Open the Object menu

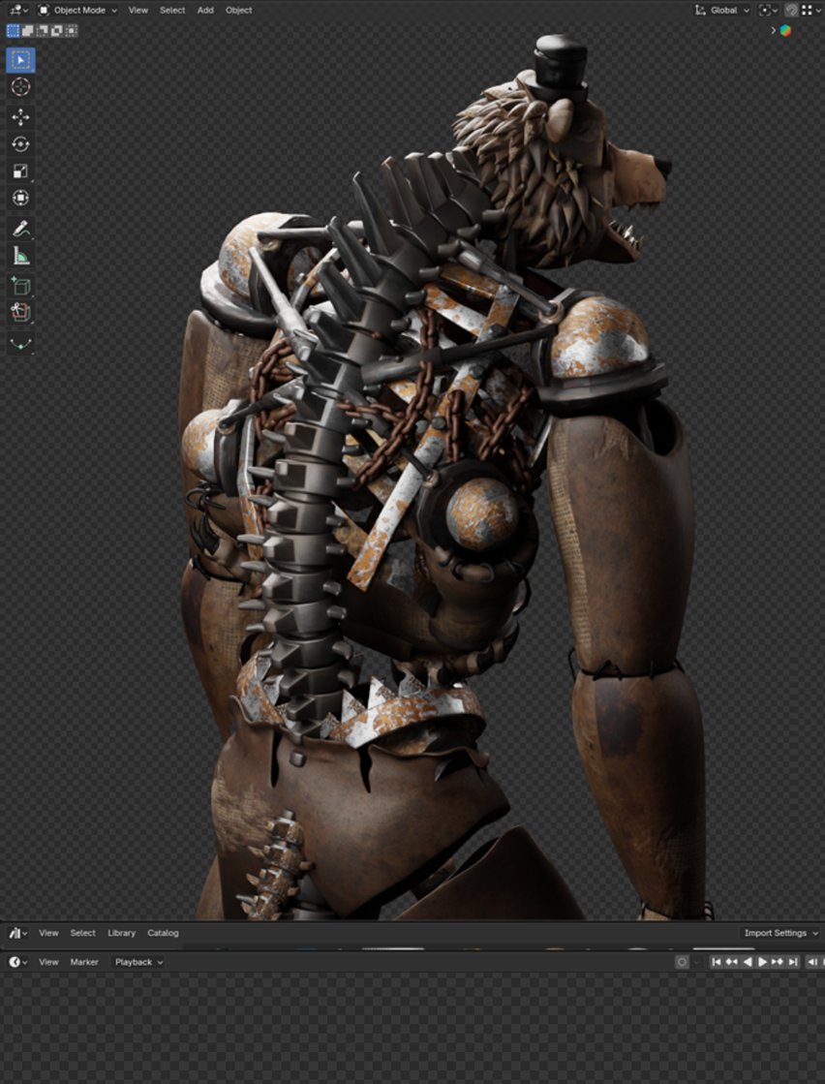[238, 11]
